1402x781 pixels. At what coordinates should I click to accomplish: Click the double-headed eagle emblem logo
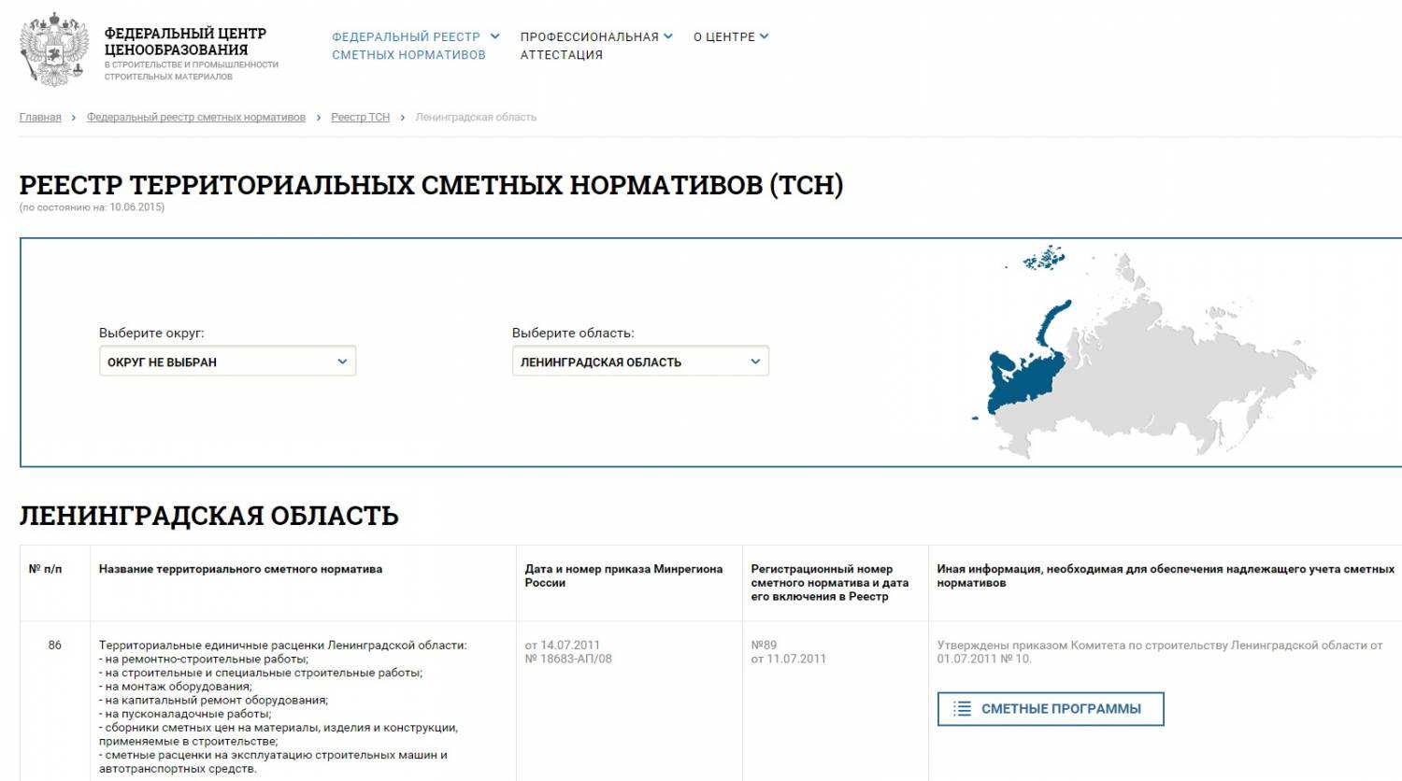(54, 50)
